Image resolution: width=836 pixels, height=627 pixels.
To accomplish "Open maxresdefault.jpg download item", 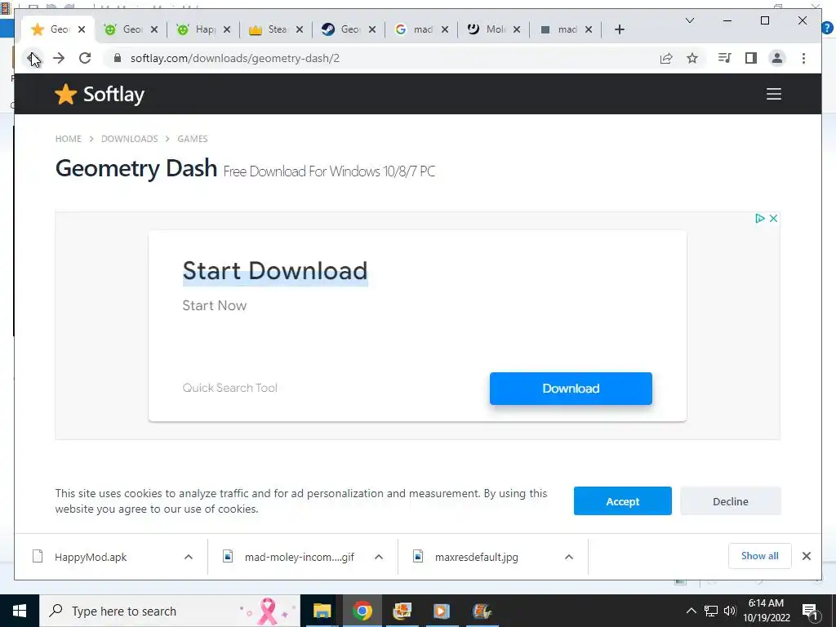I will pos(476,557).
